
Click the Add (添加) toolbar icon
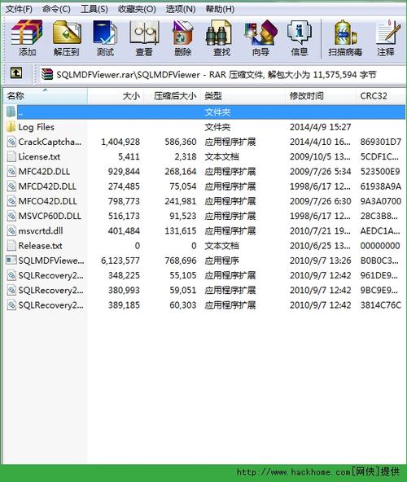[x=27, y=33]
